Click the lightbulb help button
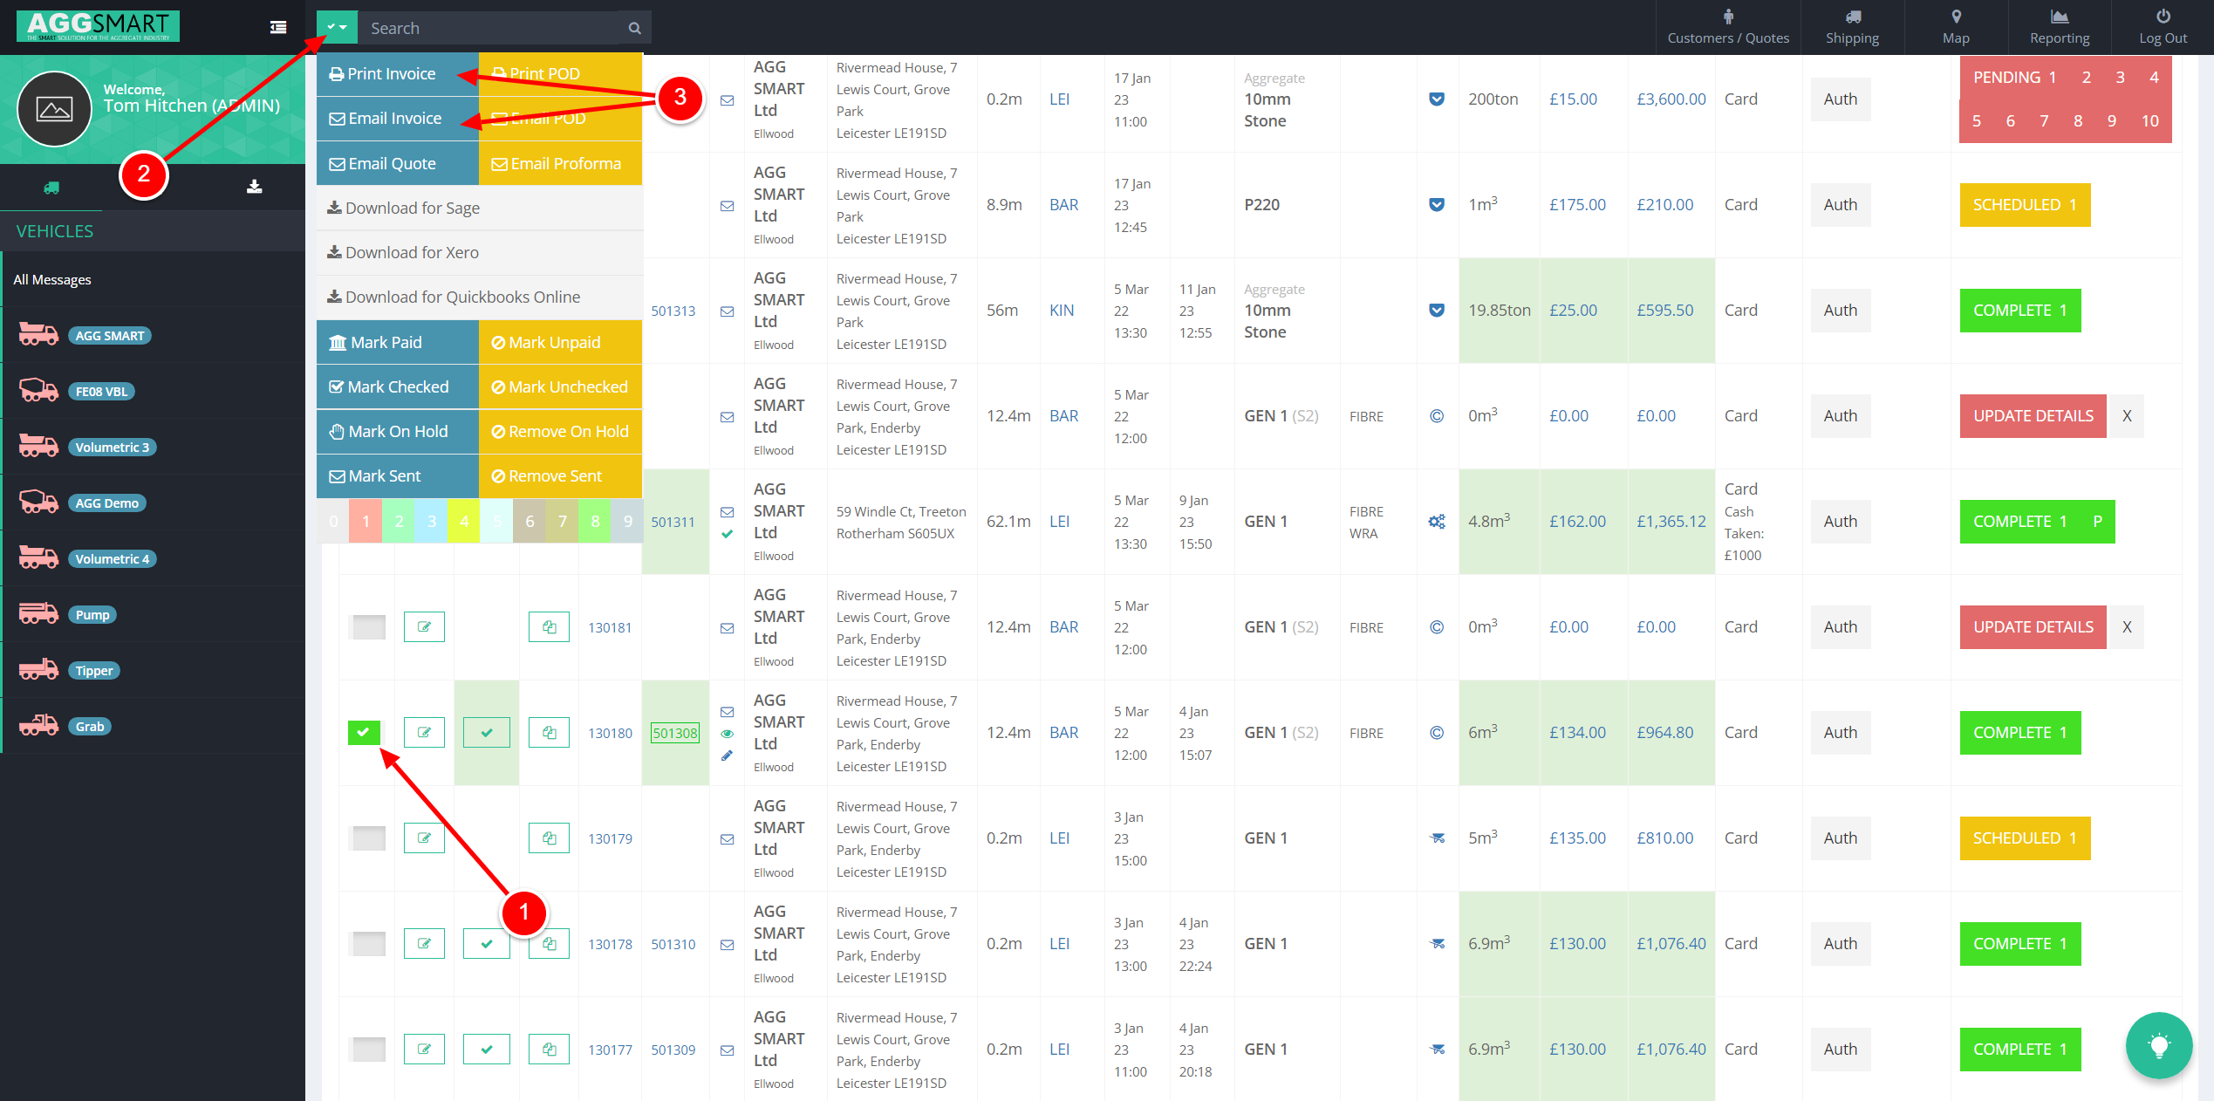The width and height of the screenshot is (2214, 1101). point(2158,1044)
